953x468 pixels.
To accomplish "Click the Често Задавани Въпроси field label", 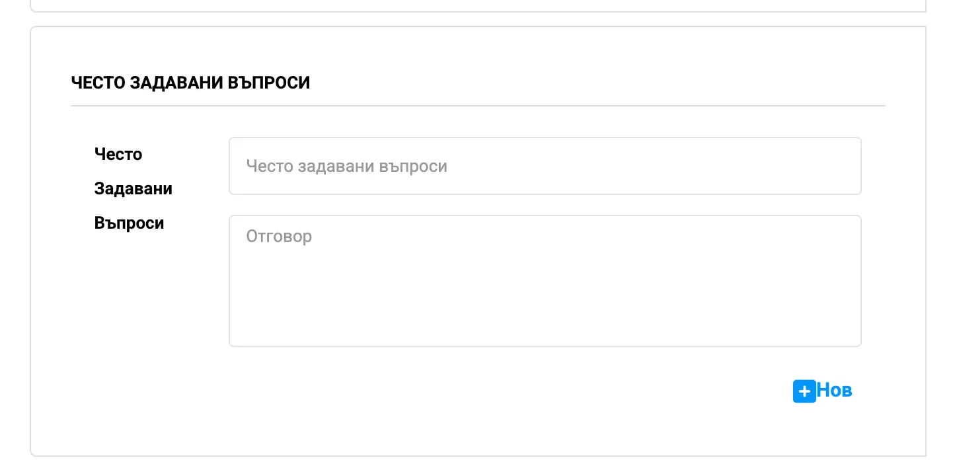I will tap(132, 188).
